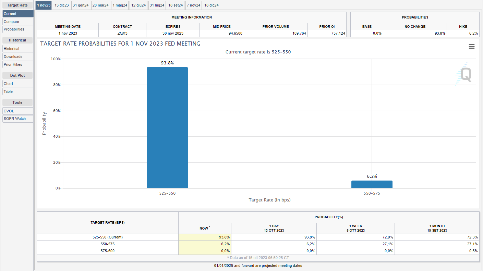Click the 6.2% bar for 550-575
Screen dimensions: 483x271
point(372,184)
